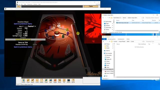160x90 pixels.
Task: Click bottom 'back to previous menu' link
Action: [23, 47]
